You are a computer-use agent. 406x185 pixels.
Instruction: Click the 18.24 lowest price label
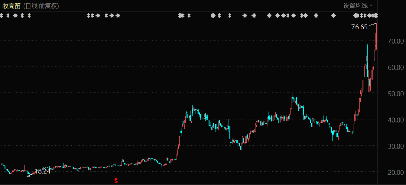click(42, 171)
